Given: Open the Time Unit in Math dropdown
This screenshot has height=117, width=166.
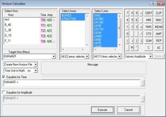Looking at the screenshot, I should pyautogui.click(x=36, y=70).
